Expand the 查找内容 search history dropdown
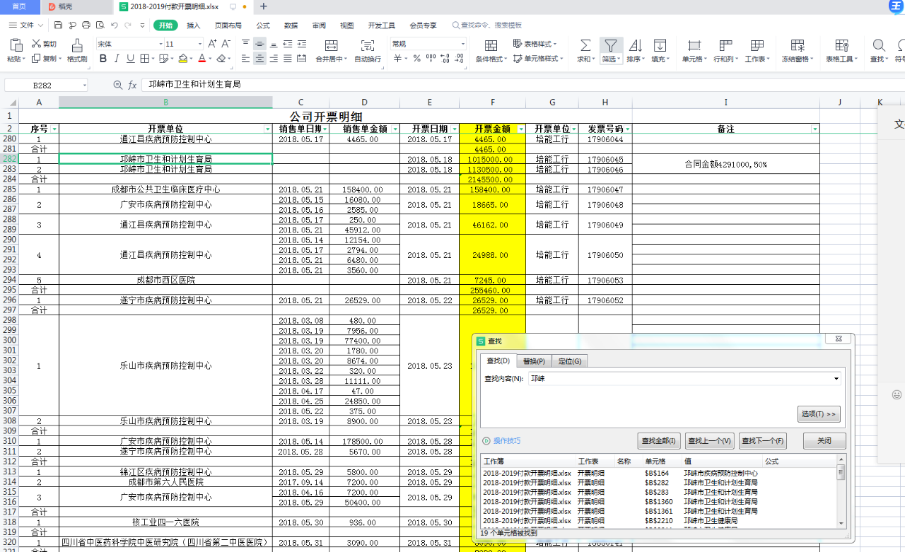905x552 pixels. [x=836, y=379]
